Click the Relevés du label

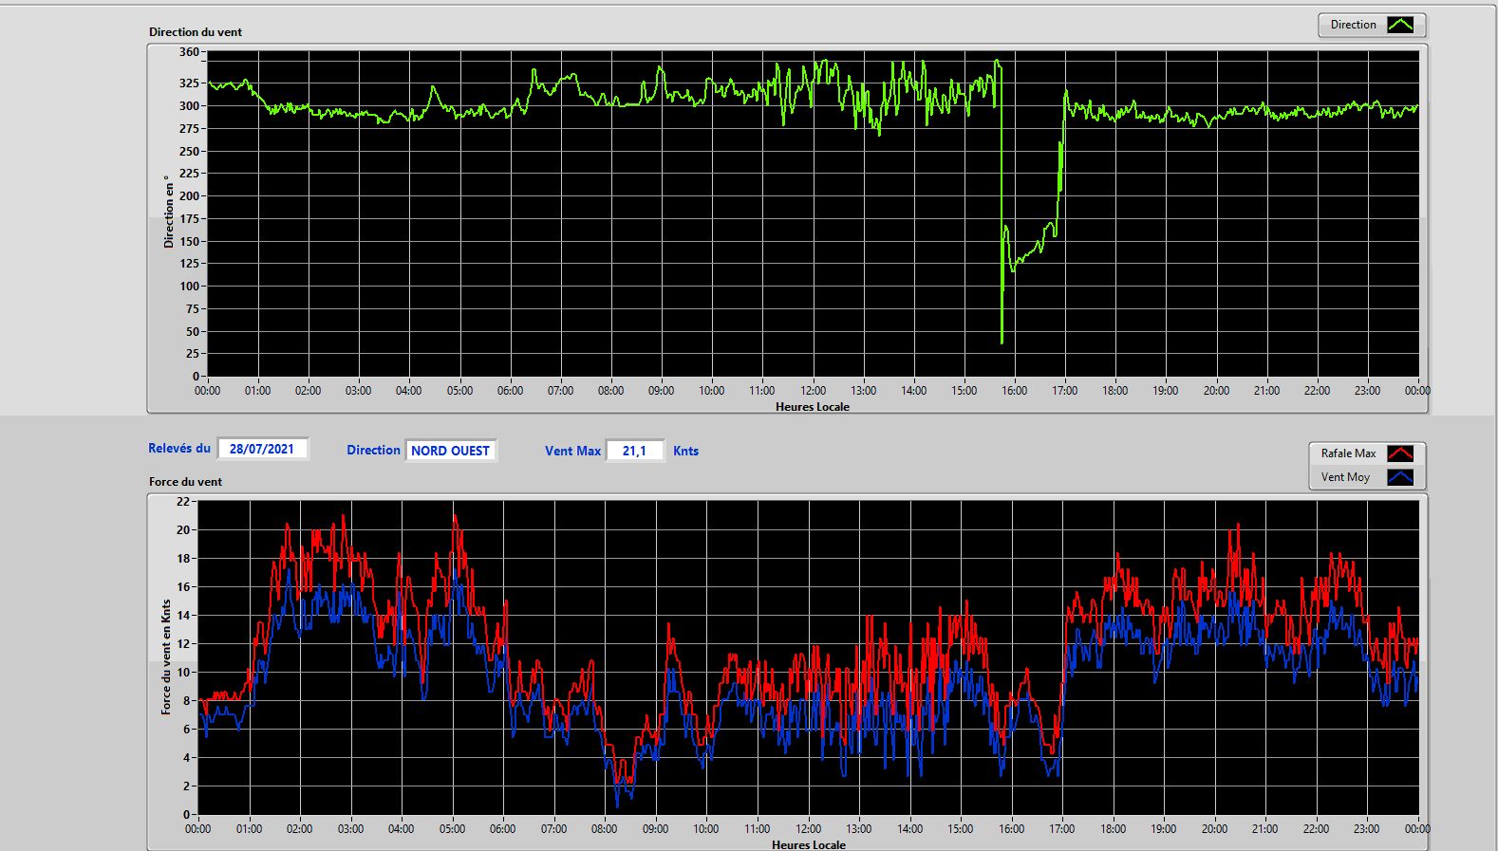pyautogui.click(x=179, y=448)
